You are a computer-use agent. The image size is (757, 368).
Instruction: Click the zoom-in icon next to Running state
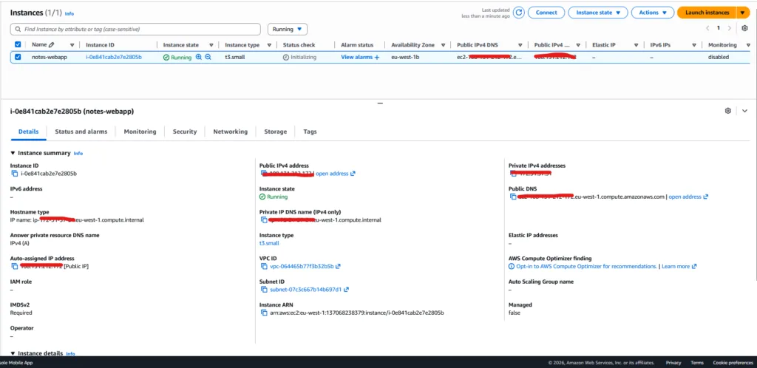pos(199,57)
